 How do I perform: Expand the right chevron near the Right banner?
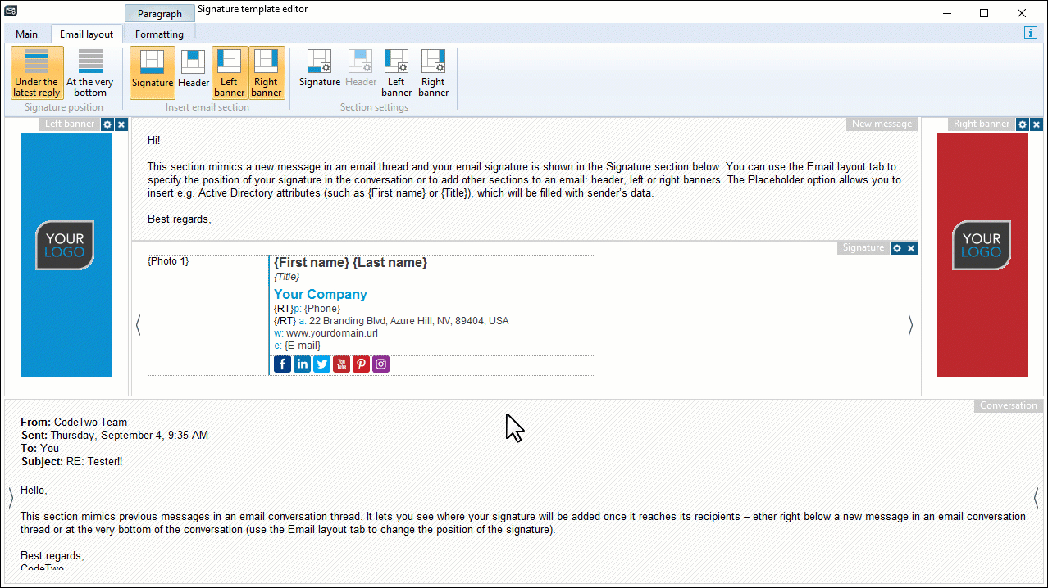[910, 324]
